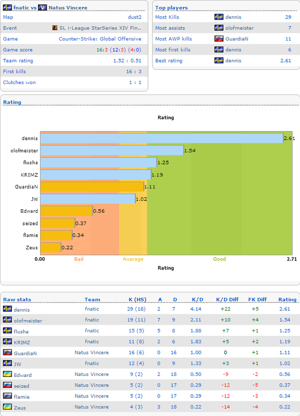
Task: Sort Raw stats by K (HS) column
Action: (x=137, y=299)
